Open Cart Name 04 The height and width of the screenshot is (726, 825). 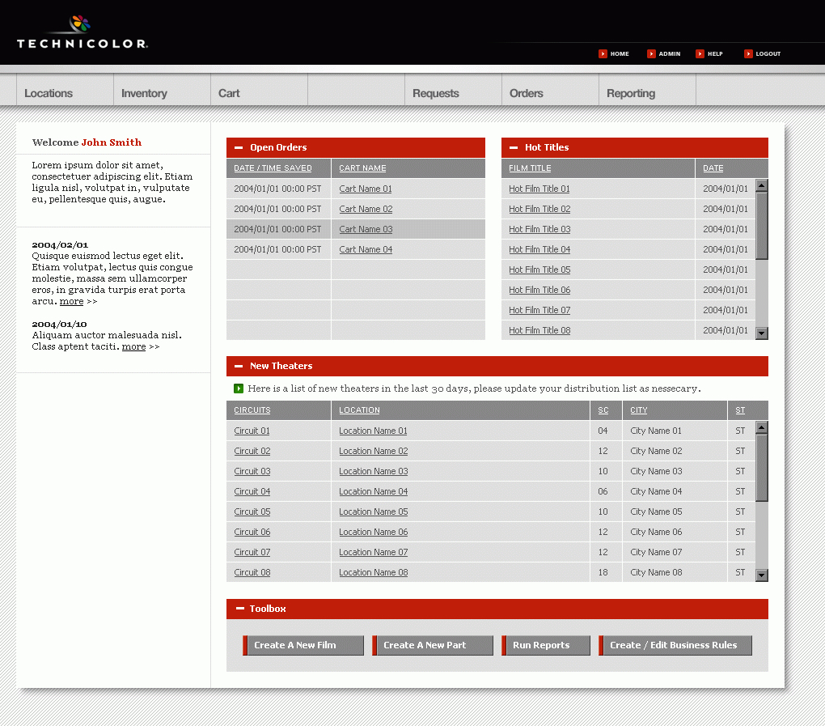(x=366, y=249)
